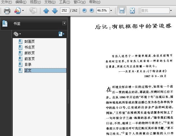This screenshot has height=136, width=176.
Task: Open the 视图(V) menu
Action: click(35, 2)
